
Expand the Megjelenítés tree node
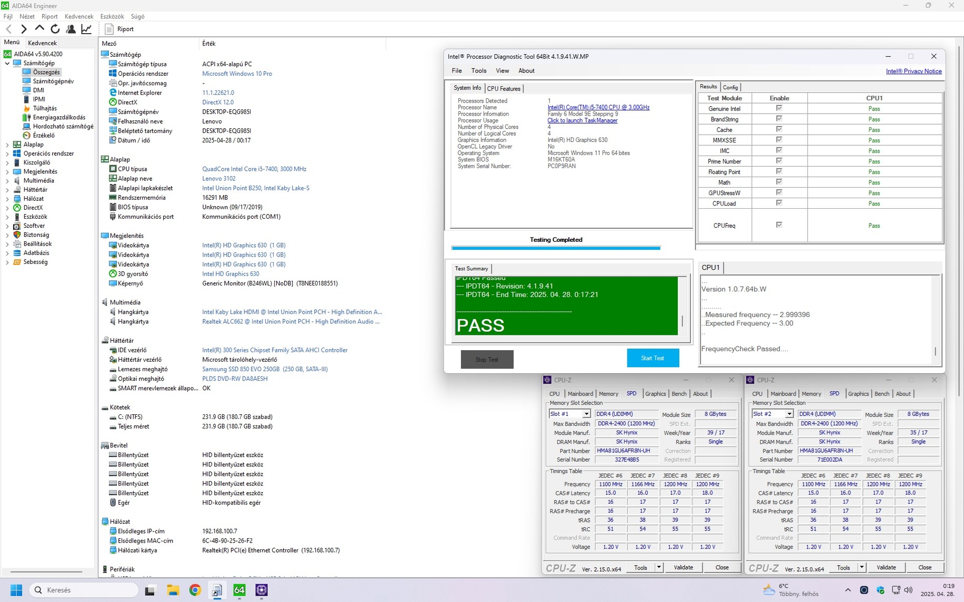[7, 171]
